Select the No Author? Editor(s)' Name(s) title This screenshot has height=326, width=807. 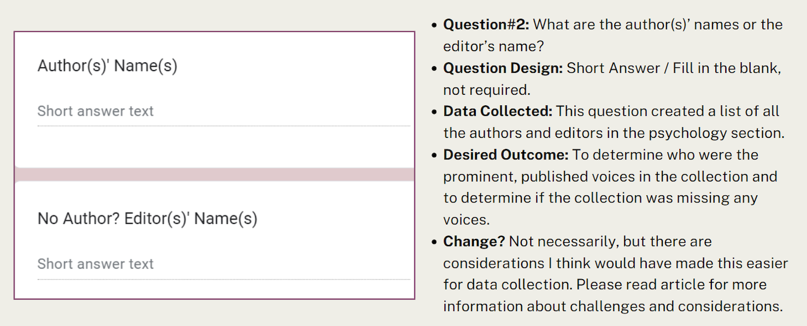coord(147,219)
